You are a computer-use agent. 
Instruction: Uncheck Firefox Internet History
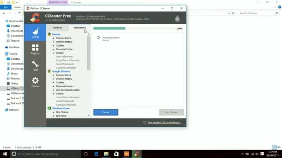tap(53, 42)
